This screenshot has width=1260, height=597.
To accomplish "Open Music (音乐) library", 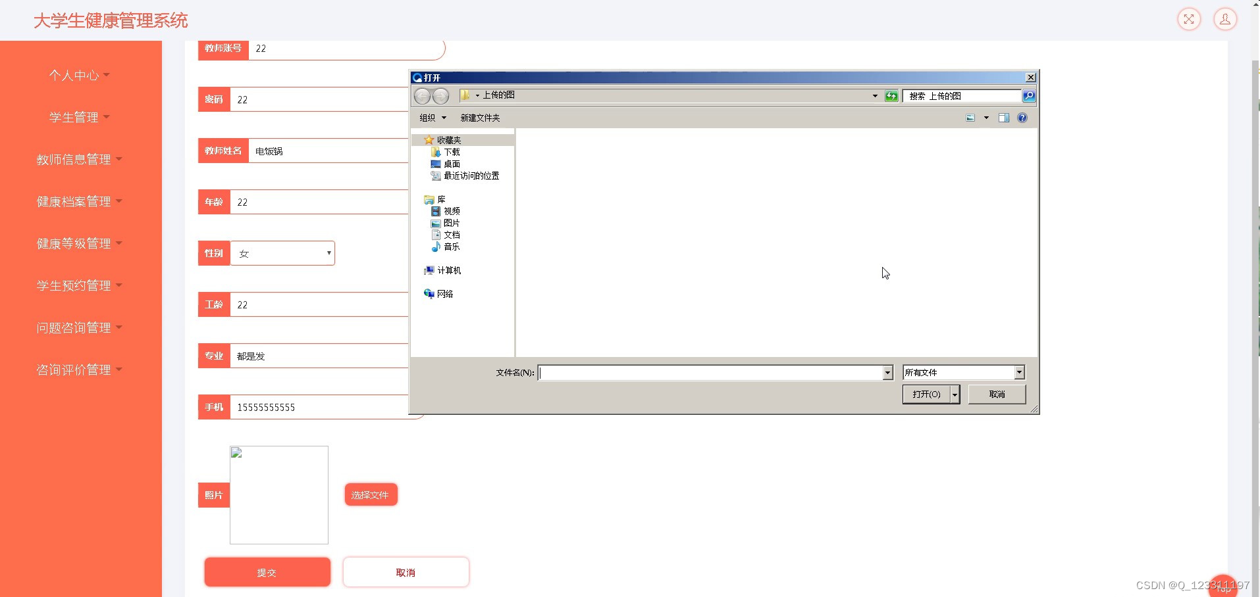I will pos(446,247).
